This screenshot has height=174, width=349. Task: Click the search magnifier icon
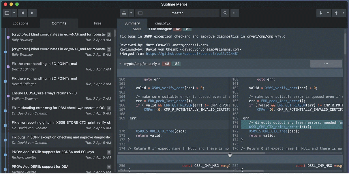click(225, 13)
